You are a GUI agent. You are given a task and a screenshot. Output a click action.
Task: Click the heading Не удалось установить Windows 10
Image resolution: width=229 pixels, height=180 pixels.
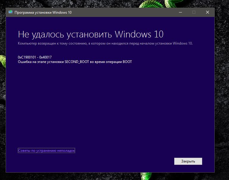(91, 34)
